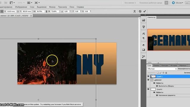Open the Paragraph panel icon
Screen dimensions: 190x107
(x=143, y=38)
